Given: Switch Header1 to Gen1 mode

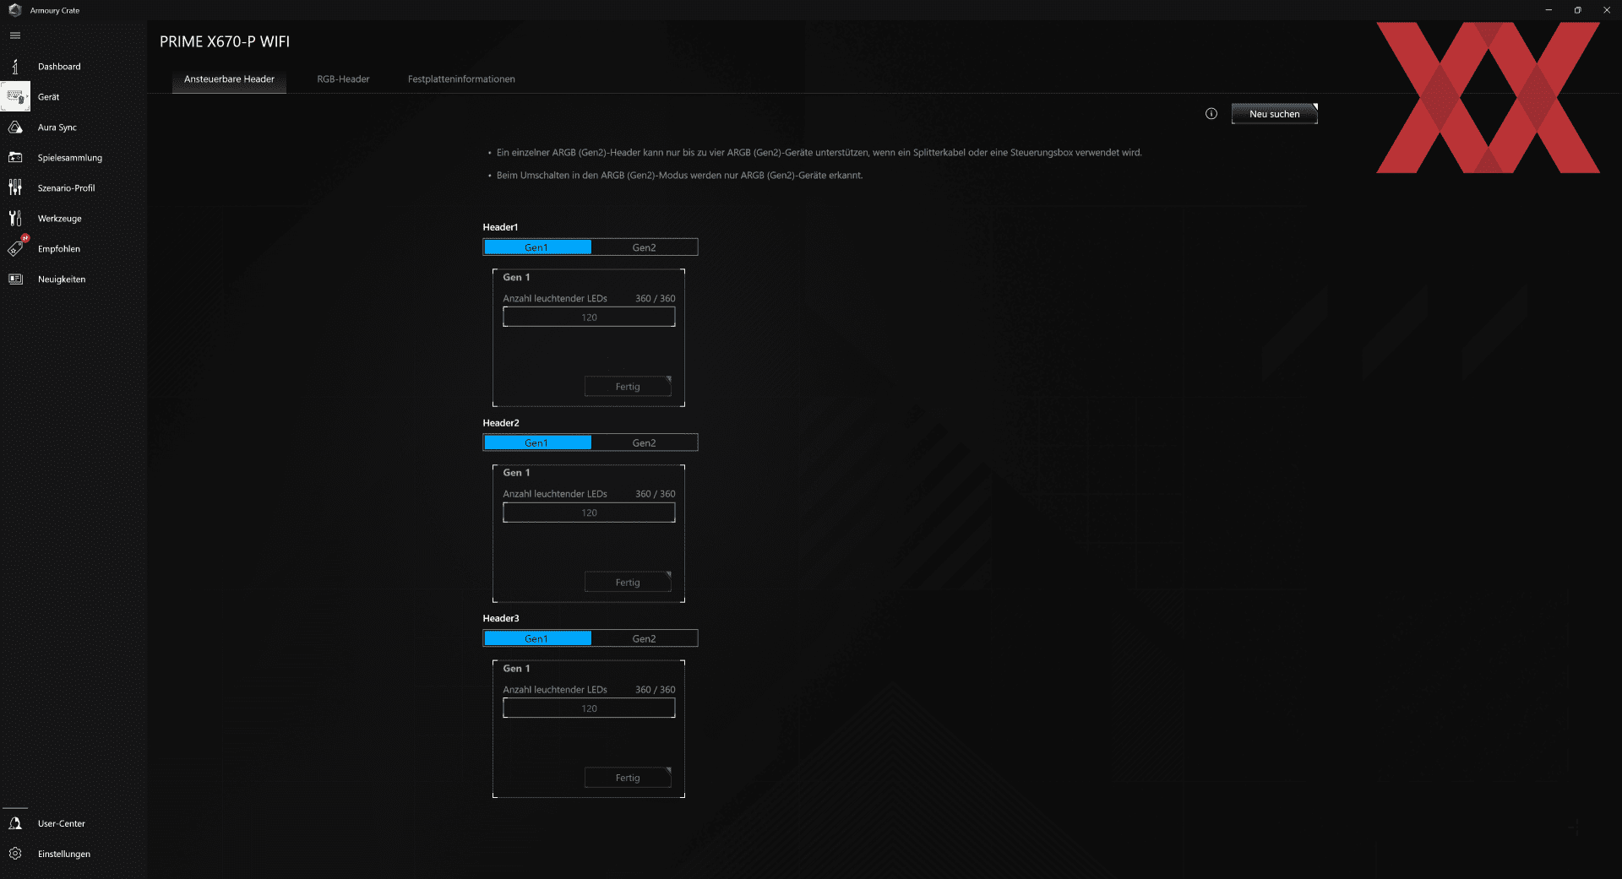Looking at the screenshot, I should (537, 247).
